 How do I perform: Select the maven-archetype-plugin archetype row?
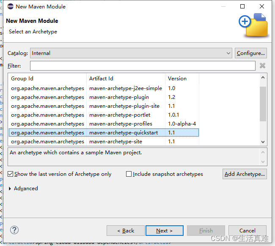pyautogui.click(x=104, y=97)
